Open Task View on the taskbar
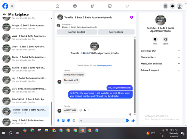The image size is (187, 139). (18, 133)
